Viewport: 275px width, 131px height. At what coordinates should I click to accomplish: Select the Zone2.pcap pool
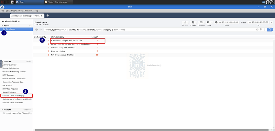[16, 29]
